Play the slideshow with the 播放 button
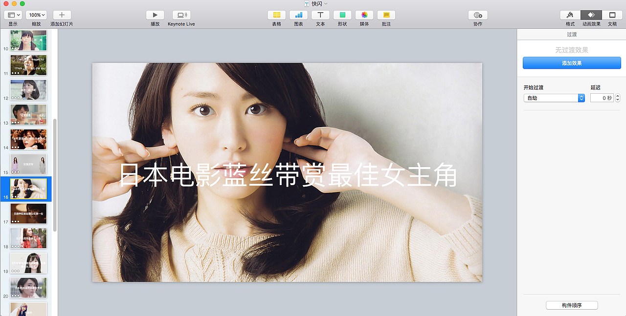 pyautogui.click(x=155, y=15)
